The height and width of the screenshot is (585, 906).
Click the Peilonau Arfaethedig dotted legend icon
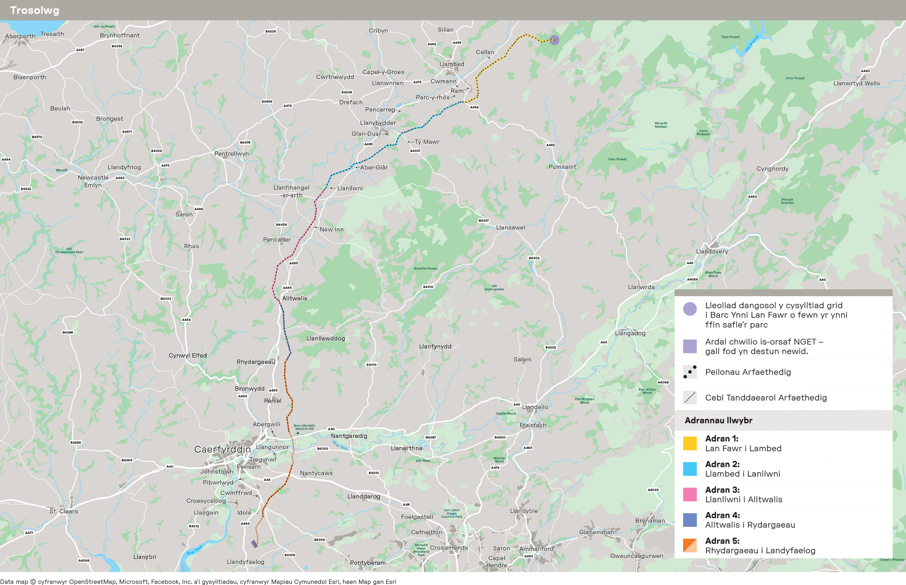tap(690, 372)
